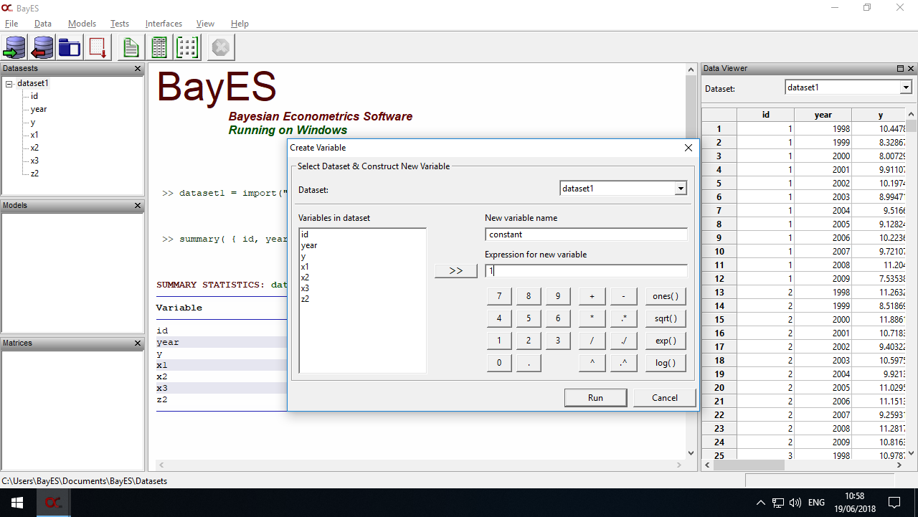Click the ones() function button
Image resolution: width=918 pixels, height=517 pixels.
coord(666,296)
